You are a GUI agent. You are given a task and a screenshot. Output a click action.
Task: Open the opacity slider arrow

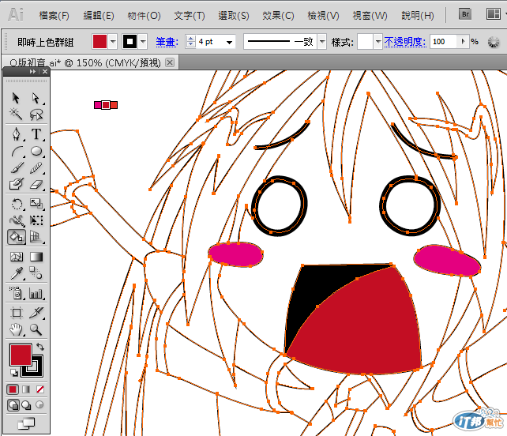(x=463, y=41)
